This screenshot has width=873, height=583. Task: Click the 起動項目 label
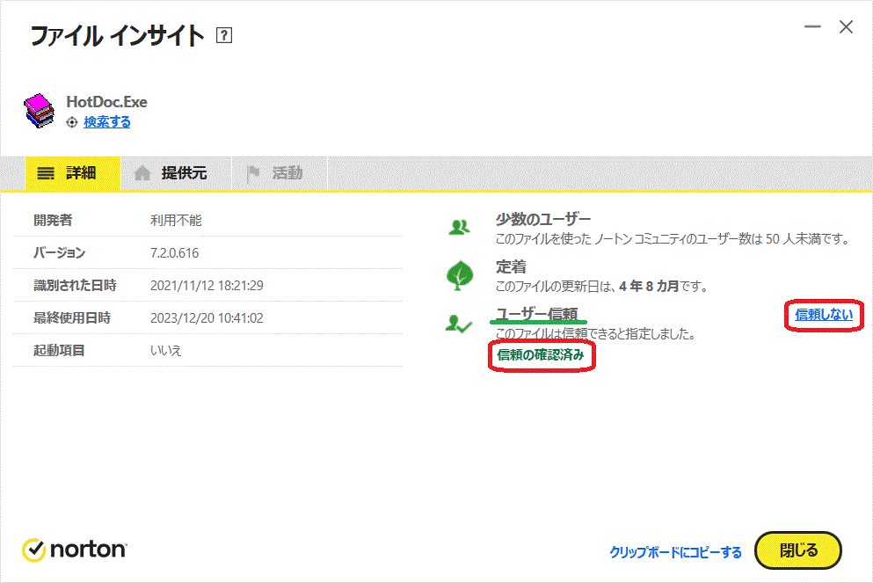(59, 350)
